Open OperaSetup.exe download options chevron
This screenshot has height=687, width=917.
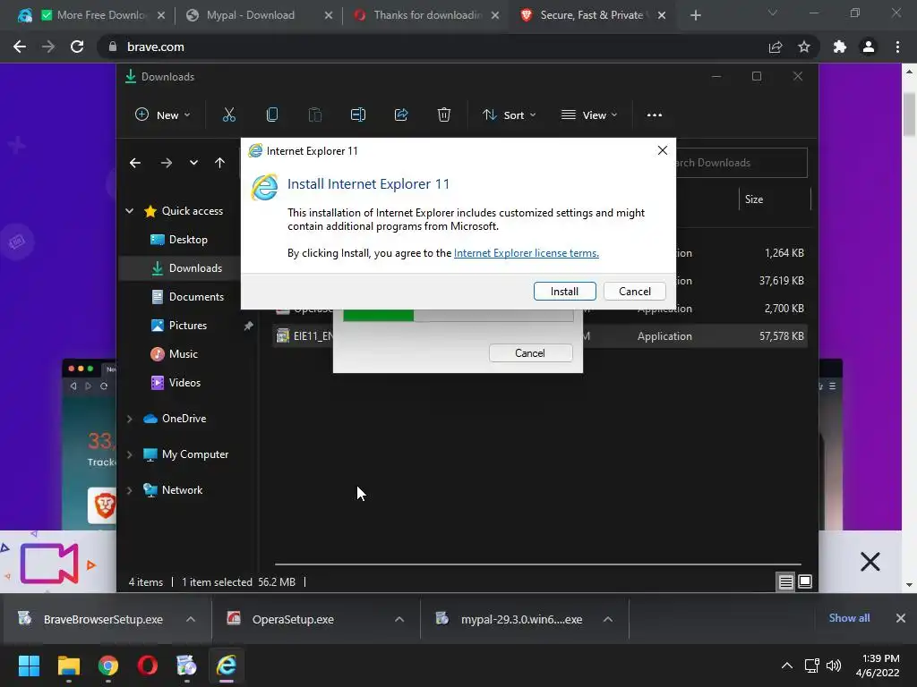point(399,619)
